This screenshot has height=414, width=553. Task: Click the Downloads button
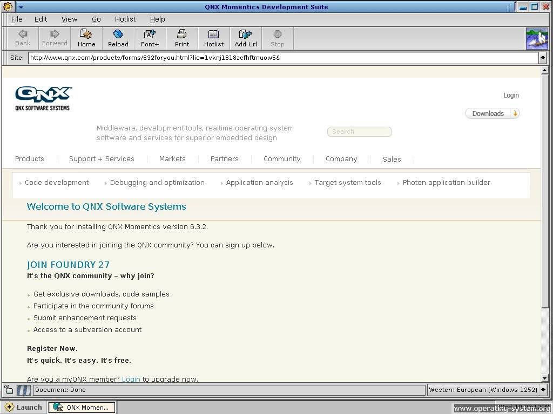click(493, 113)
